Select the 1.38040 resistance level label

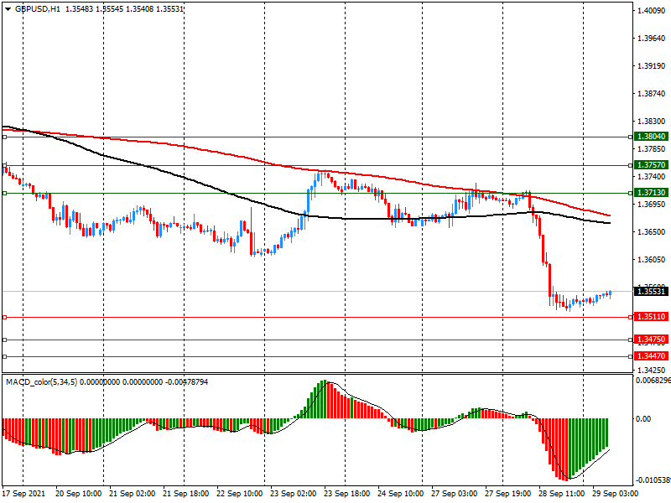(x=651, y=137)
